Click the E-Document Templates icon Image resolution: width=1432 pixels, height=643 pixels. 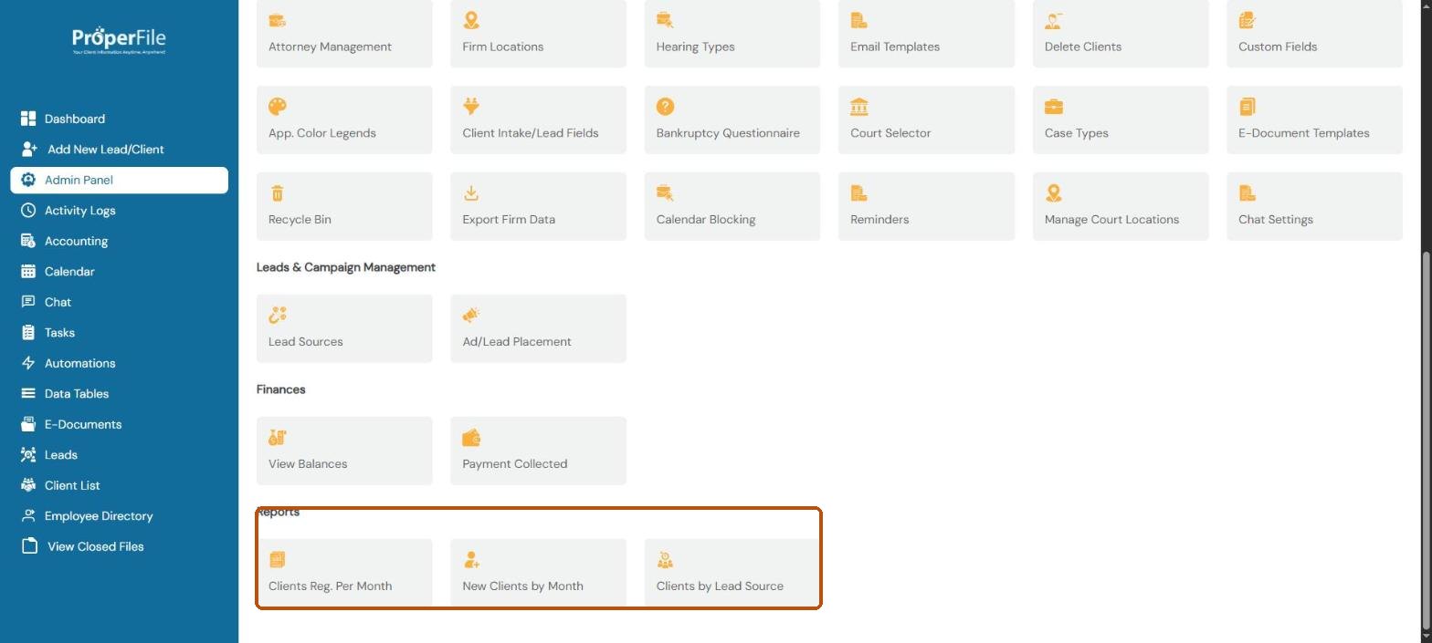[1248, 107]
